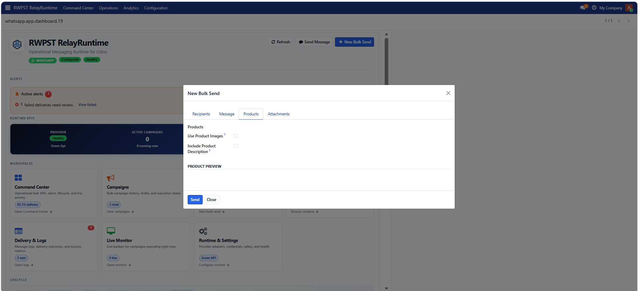
Task: Go to previous record arrow
Action: tap(619, 21)
